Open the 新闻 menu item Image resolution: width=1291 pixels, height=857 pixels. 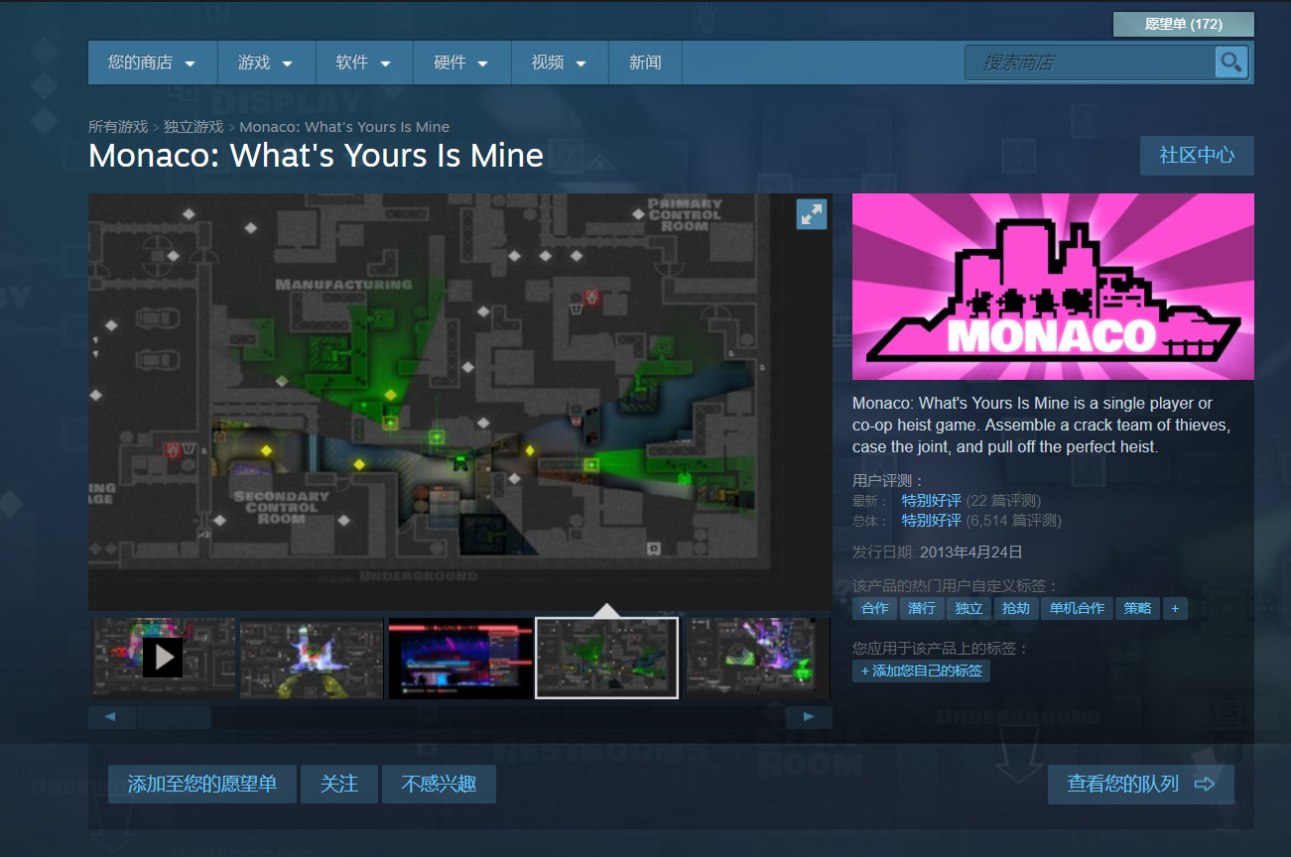pos(645,62)
